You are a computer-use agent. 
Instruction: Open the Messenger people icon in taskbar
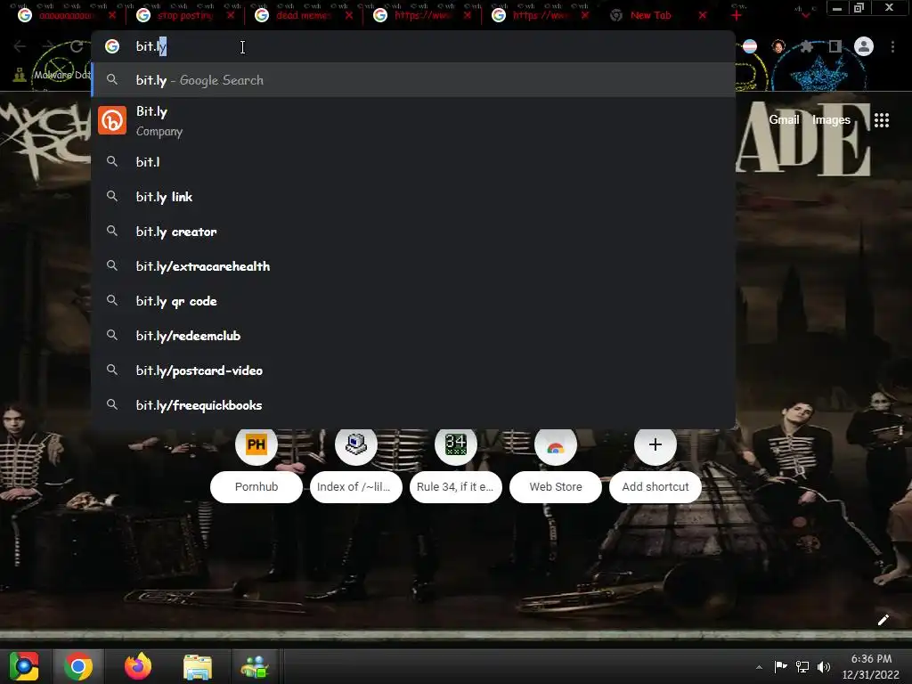pos(255,666)
